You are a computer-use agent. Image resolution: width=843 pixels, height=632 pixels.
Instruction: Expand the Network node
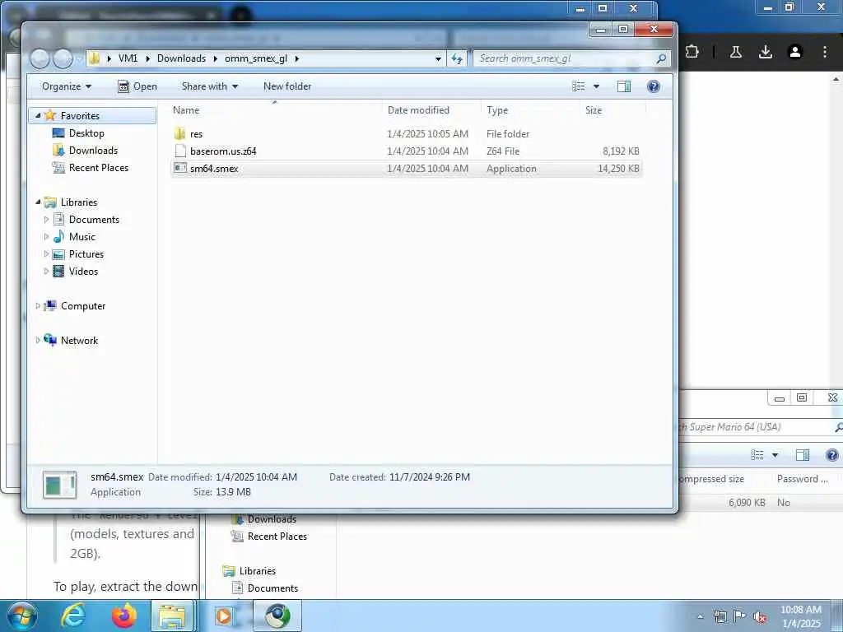coord(38,340)
